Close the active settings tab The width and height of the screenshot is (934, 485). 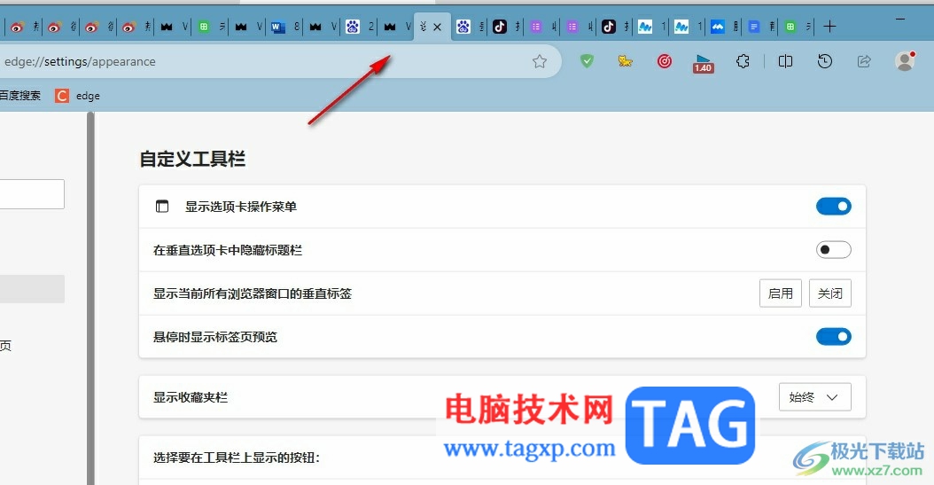pyautogui.click(x=437, y=27)
